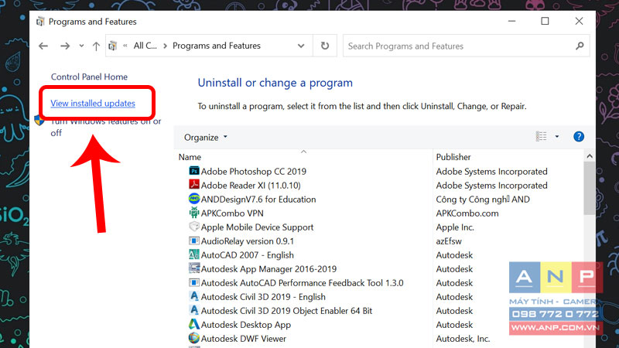Image resolution: width=619 pixels, height=348 pixels.
Task: Click the Adobe Photoshop CC 2019 icon
Action: (194, 171)
